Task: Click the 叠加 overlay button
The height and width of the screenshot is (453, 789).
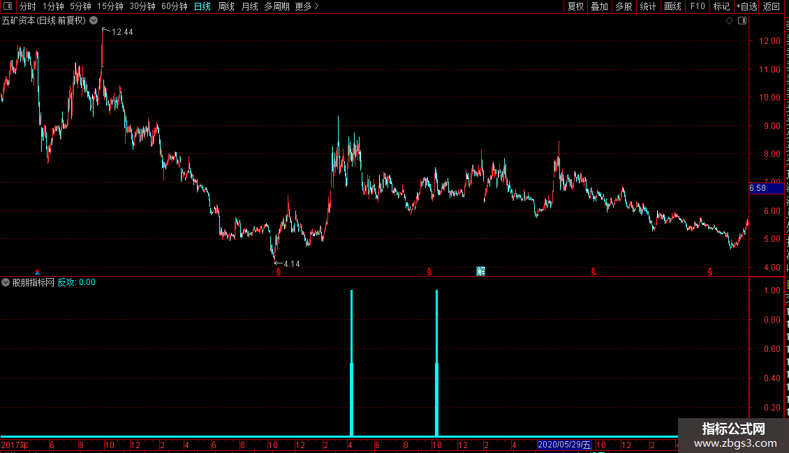Action: pos(599,6)
